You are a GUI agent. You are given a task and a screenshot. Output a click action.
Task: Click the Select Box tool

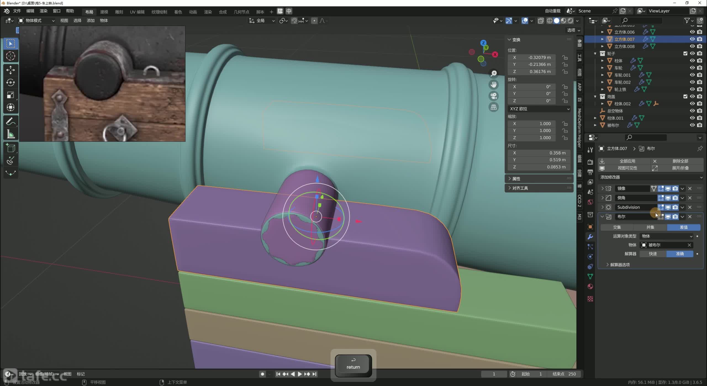(x=10, y=44)
